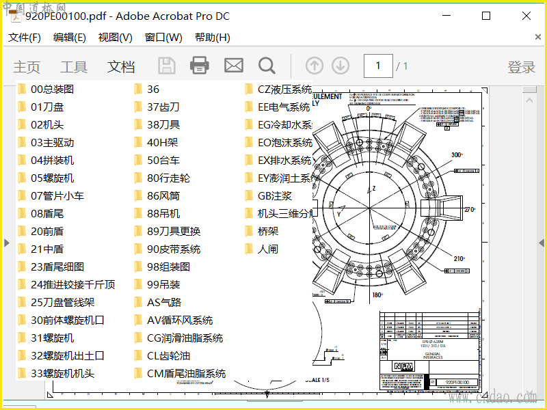Open the 窗口(W) menu
The width and height of the screenshot is (547, 410).
(163, 38)
